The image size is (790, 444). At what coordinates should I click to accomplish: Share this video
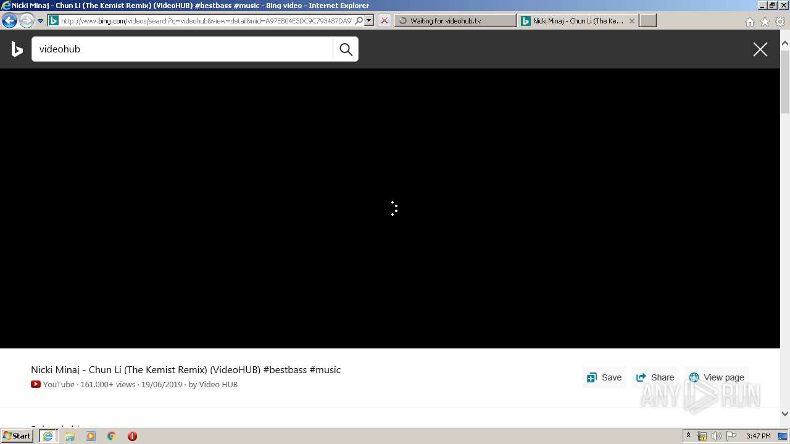tap(655, 377)
